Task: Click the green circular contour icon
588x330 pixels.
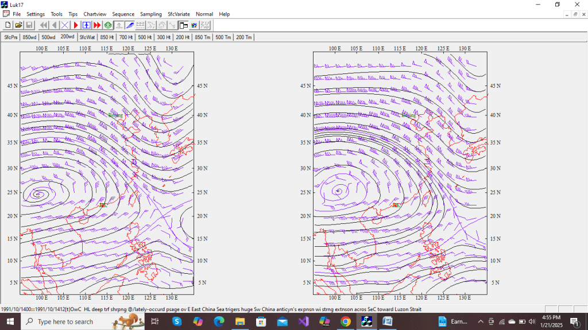Action: 108,25
